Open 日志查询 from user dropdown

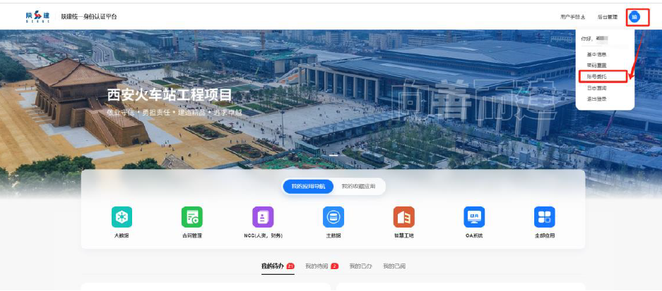coord(596,88)
